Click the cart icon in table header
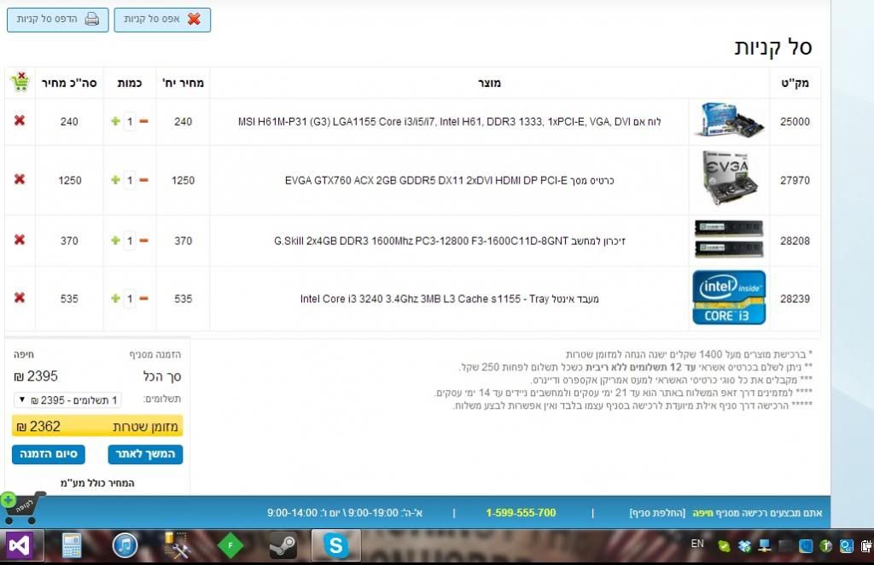 (x=20, y=83)
